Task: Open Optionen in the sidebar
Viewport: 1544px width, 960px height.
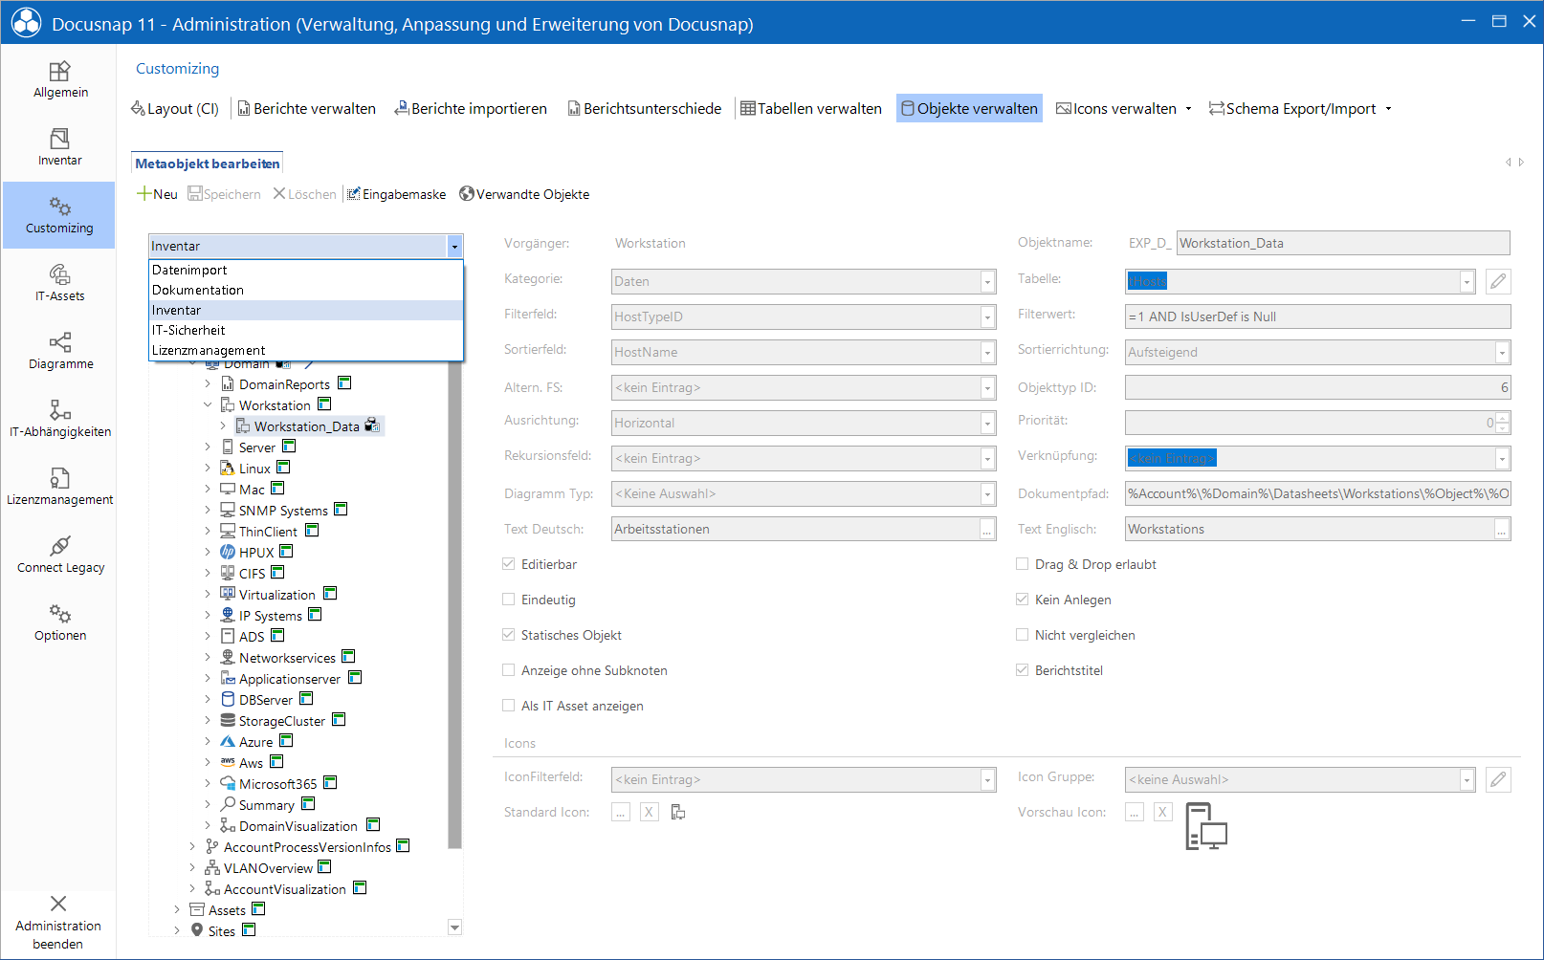Action: click(x=59, y=622)
